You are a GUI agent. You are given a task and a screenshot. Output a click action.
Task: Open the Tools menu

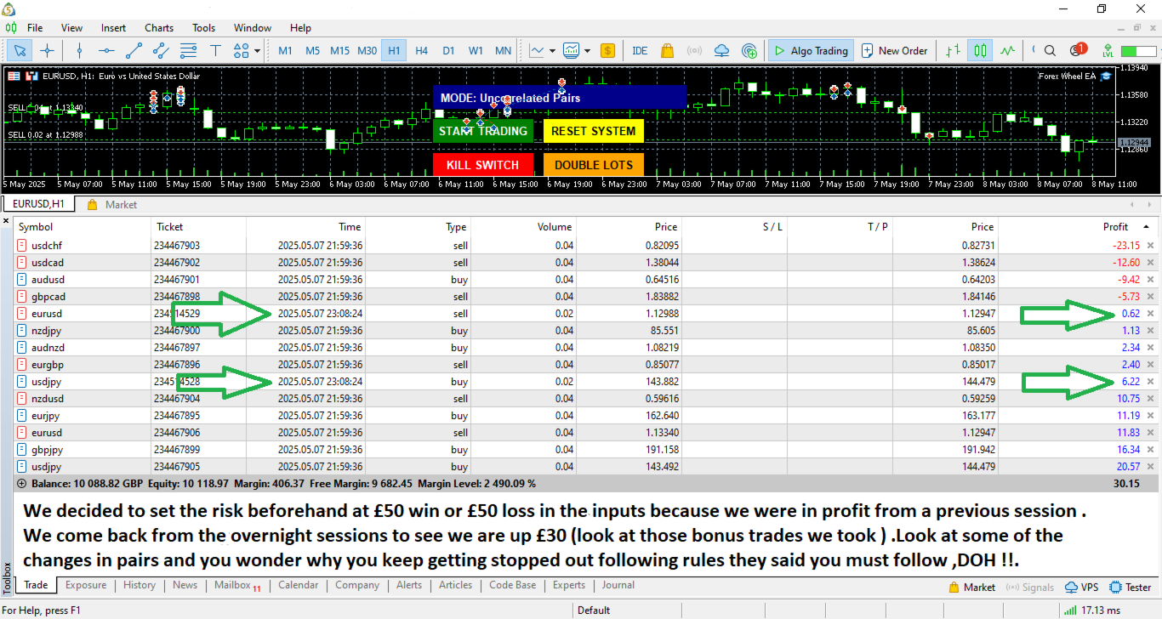[204, 28]
